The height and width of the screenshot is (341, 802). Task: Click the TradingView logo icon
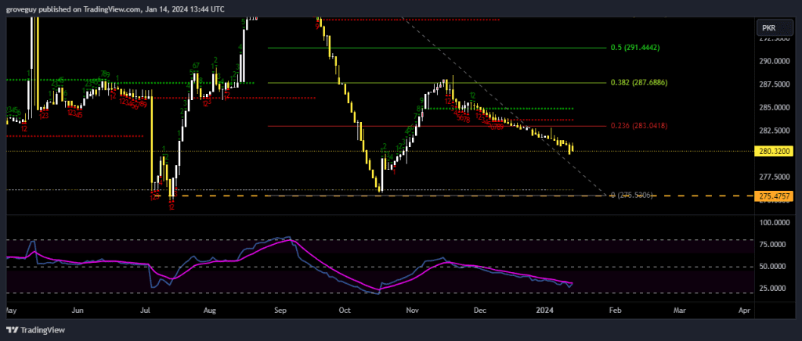tap(16, 329)
